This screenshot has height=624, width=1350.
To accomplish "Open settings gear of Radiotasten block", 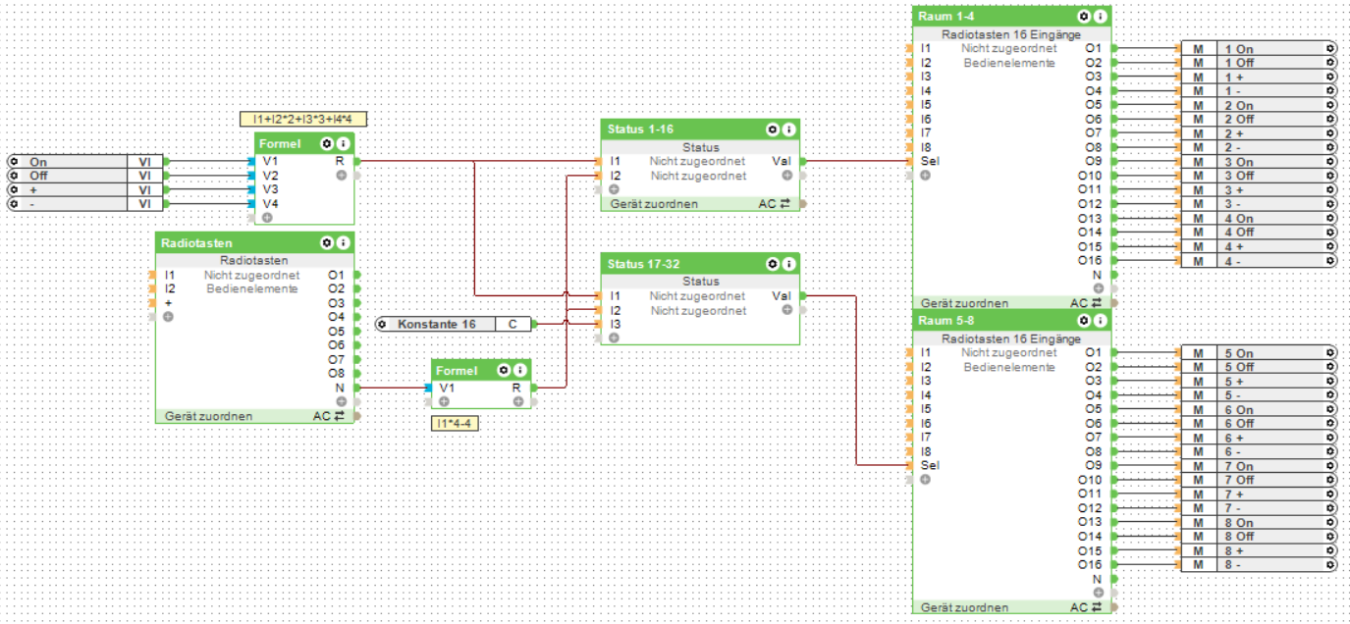I will click(327, 242).
